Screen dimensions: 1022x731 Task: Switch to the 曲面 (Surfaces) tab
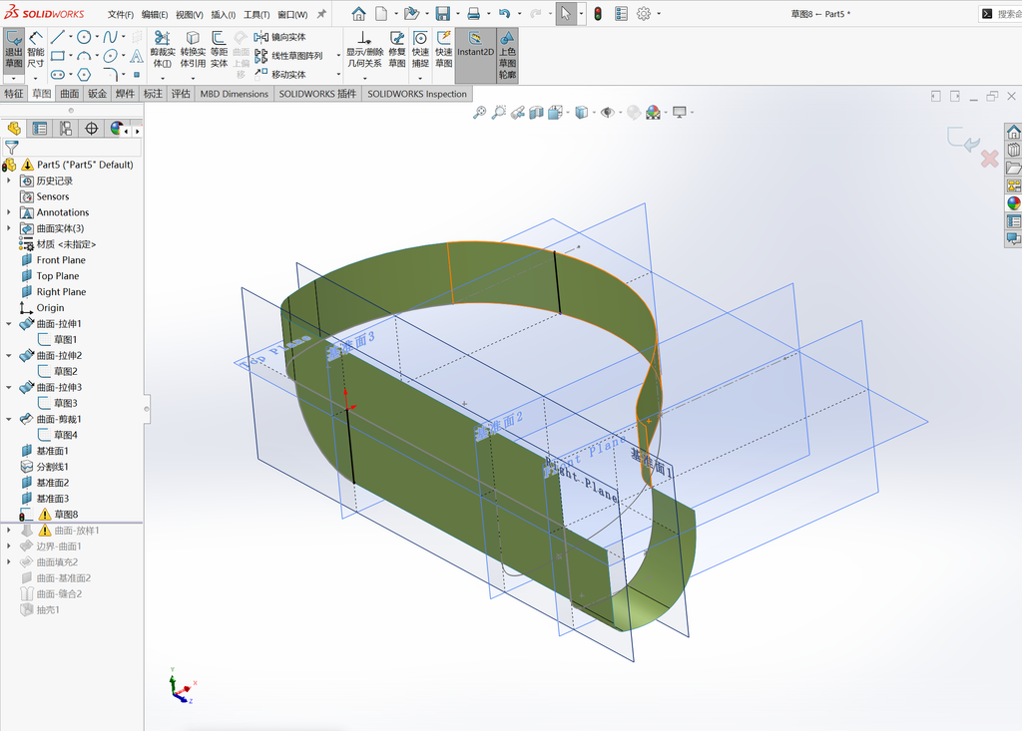tap(69, 94)
